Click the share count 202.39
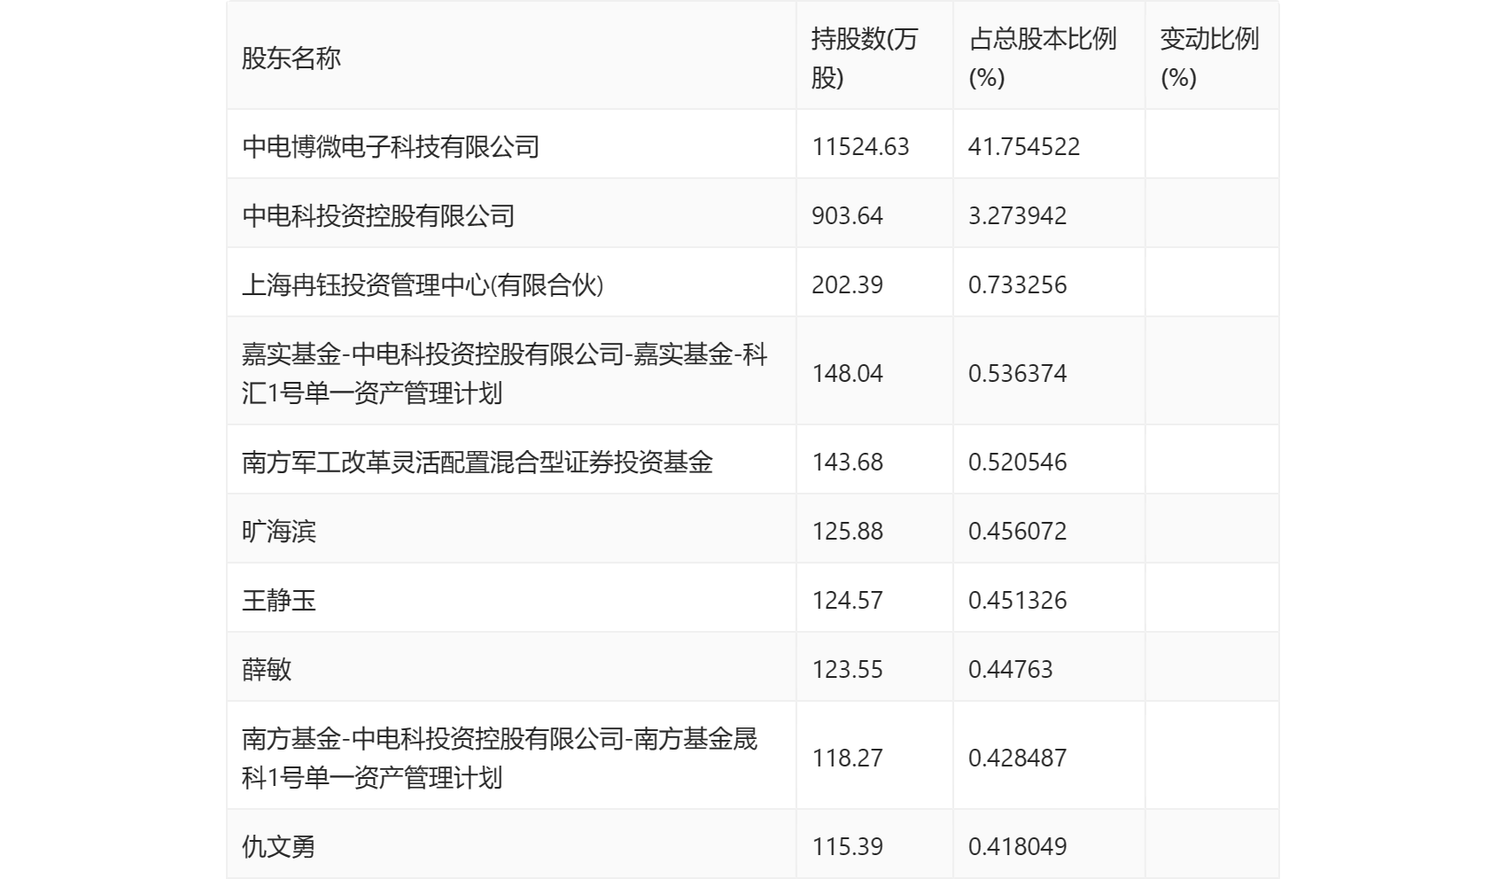The image size is (1506, 879). pyautogui.click(x=847, y=284)
